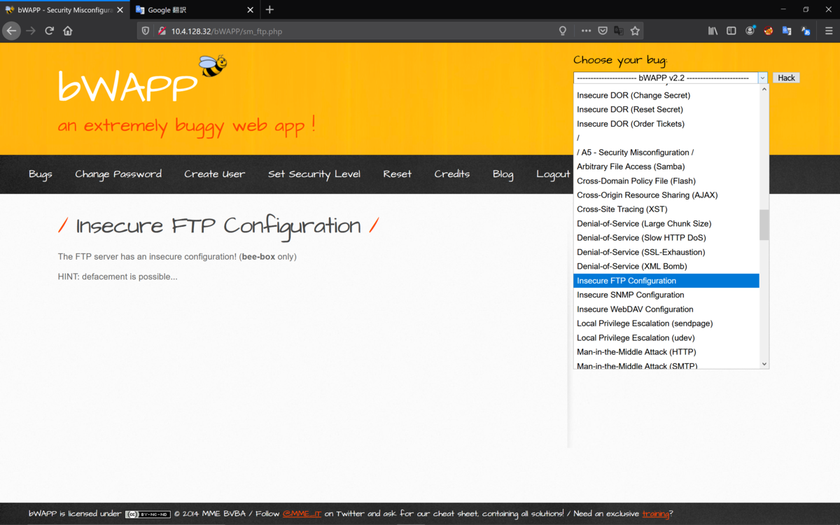Open the Bugs menu item
Image resolution: width=840 pixels, height=525 pixels.
[41, 174]
